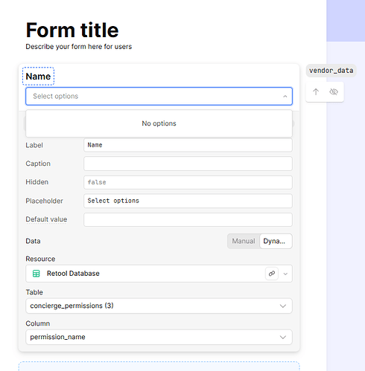Viewport: 365px width, 371px height.
Task: Open the Table dropdown concierge_permissions
Action: [x=159, y=306]
